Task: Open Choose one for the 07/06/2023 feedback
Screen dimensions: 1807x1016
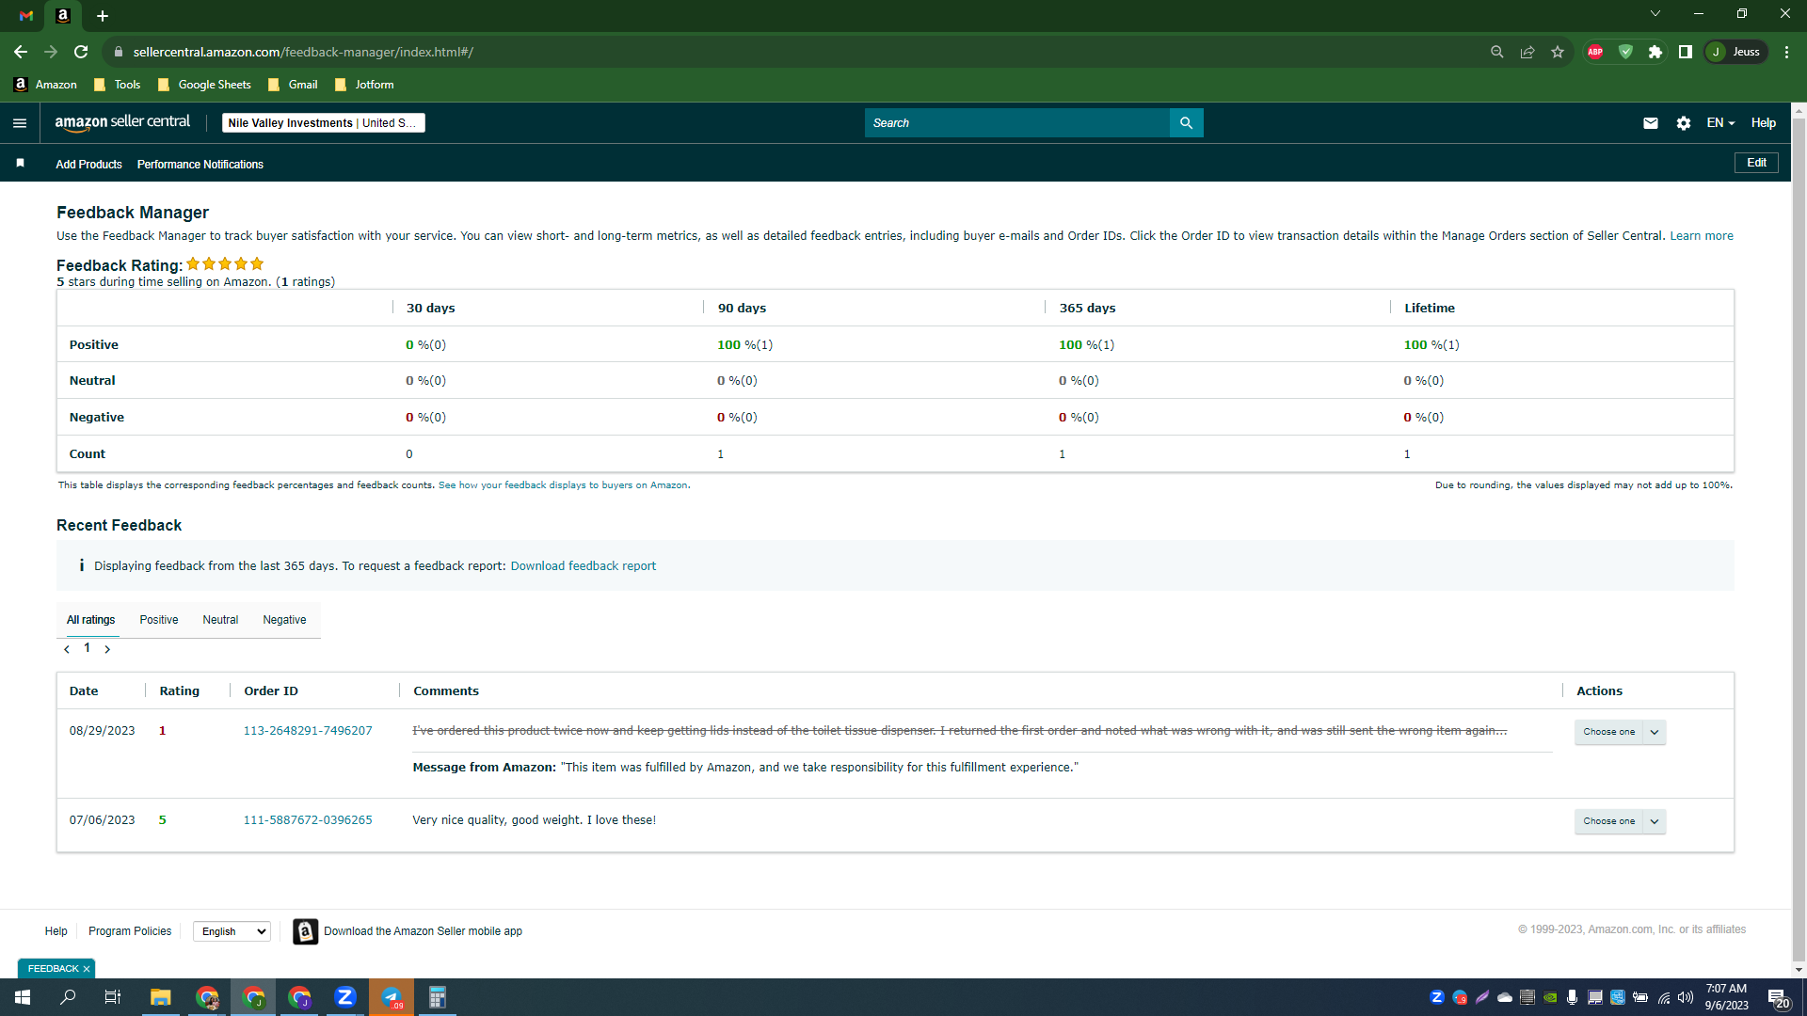Action: pos(1608,821)
